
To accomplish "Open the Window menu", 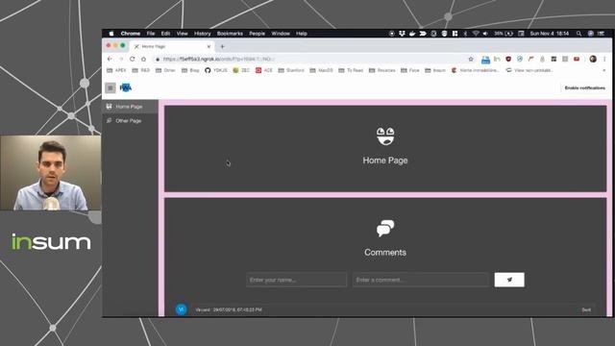I will (281, 34).
